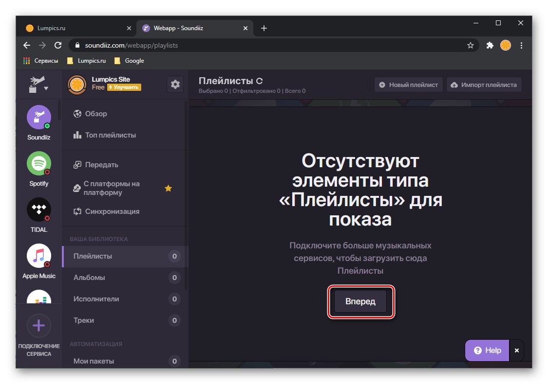Click the Chrome profile avatar
The height and width of the screenshot is (384, 548).
[x=505, y=45]
